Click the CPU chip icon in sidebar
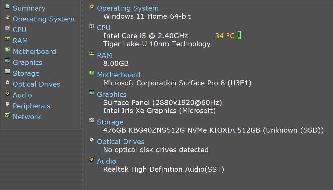 click(x=7, y=29)
